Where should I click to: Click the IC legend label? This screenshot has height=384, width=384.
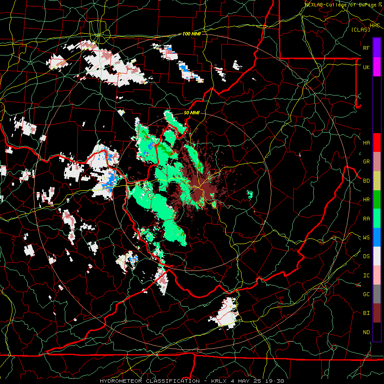(366, 276)
